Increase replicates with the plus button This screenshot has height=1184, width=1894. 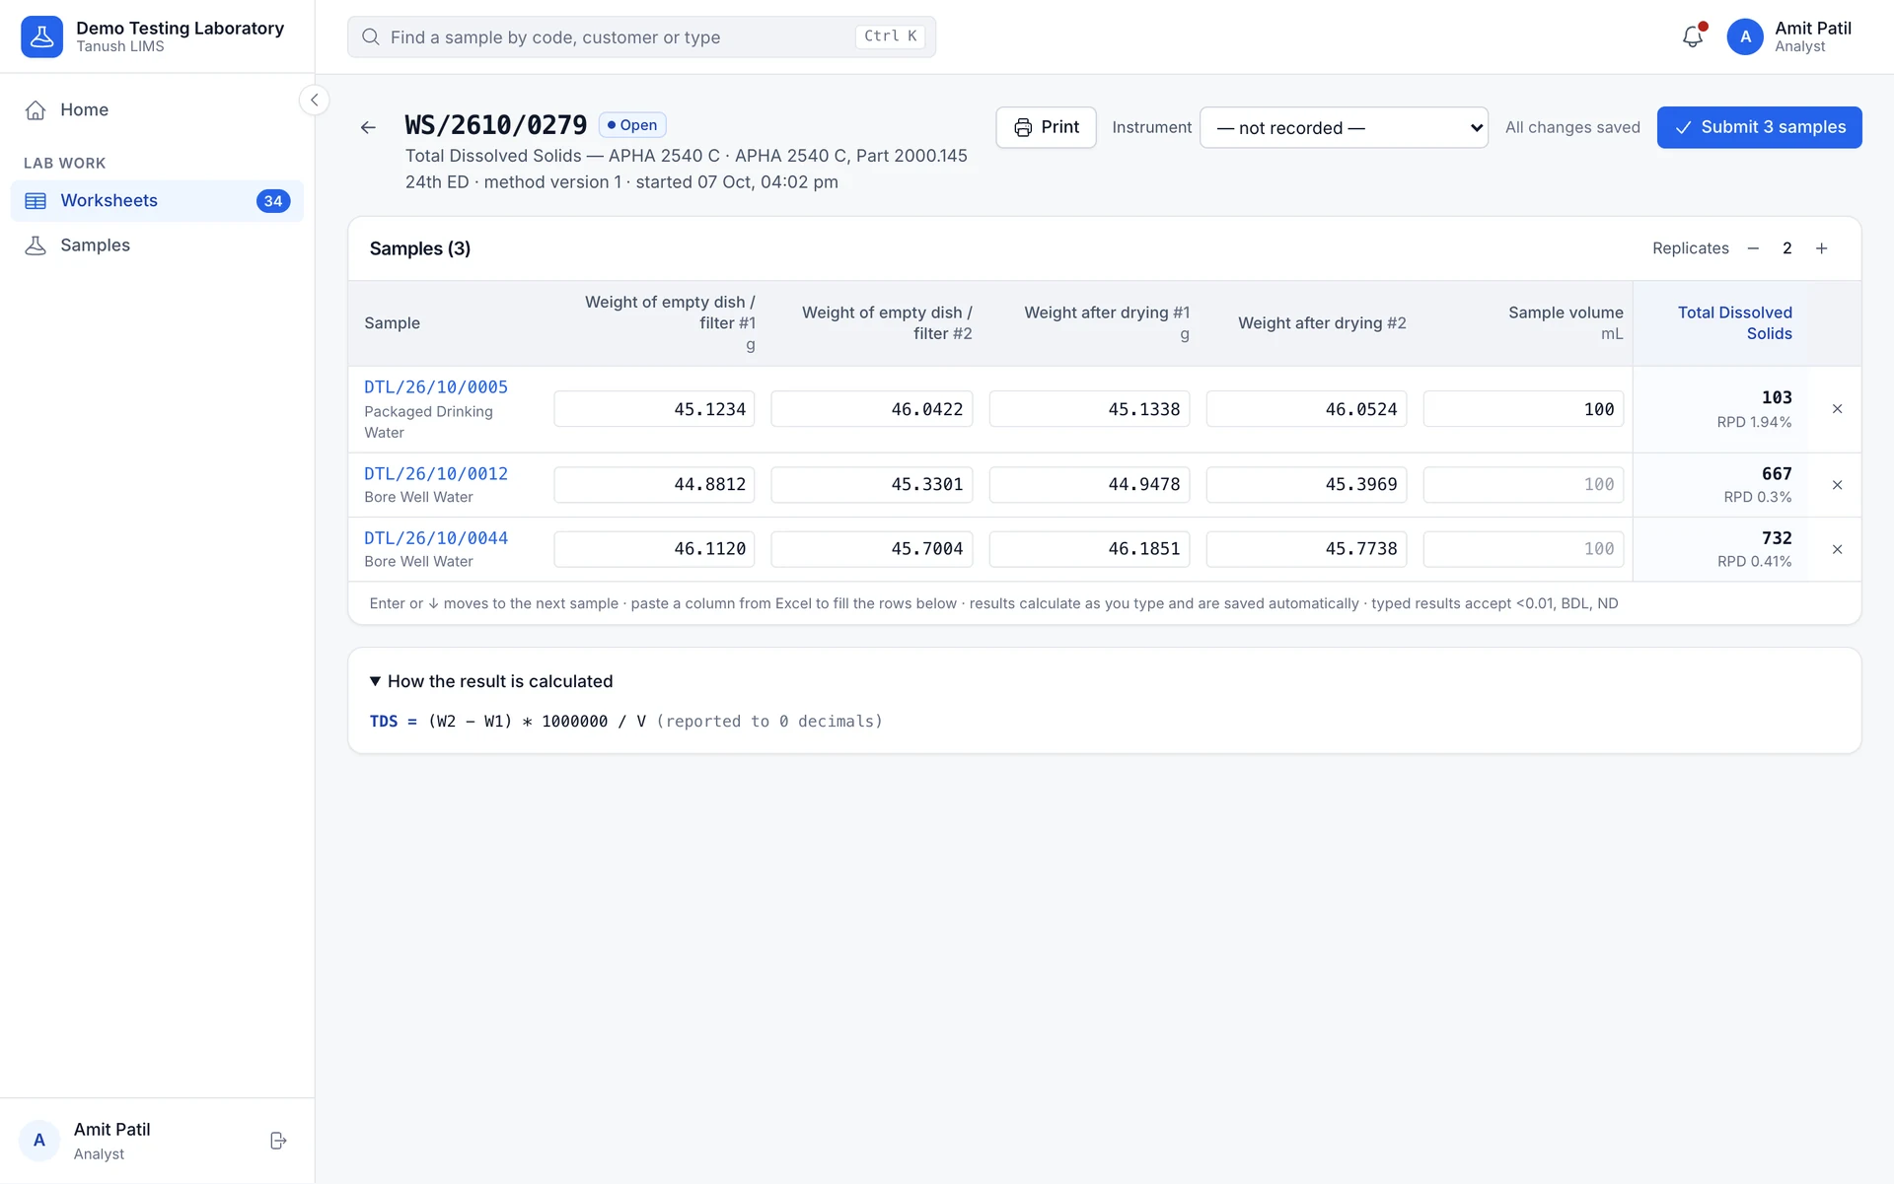[1822, 248]
